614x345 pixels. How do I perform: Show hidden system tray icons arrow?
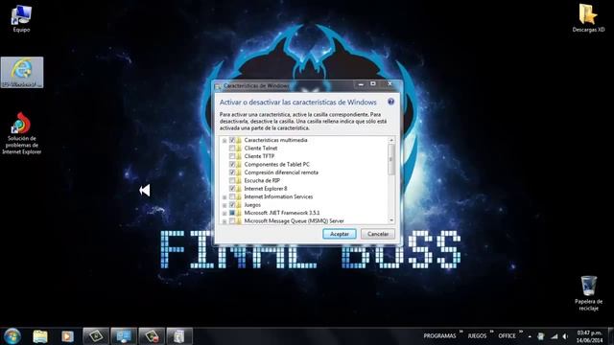[x=530, y=336]
